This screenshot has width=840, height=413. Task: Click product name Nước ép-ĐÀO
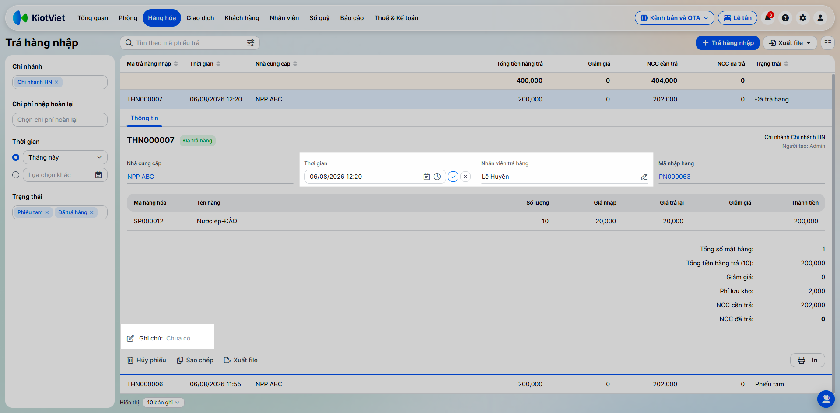(217, 221)
